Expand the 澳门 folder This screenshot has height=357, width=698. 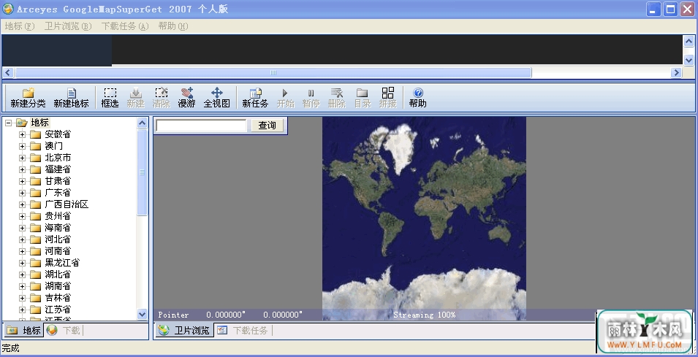[22, 146]
